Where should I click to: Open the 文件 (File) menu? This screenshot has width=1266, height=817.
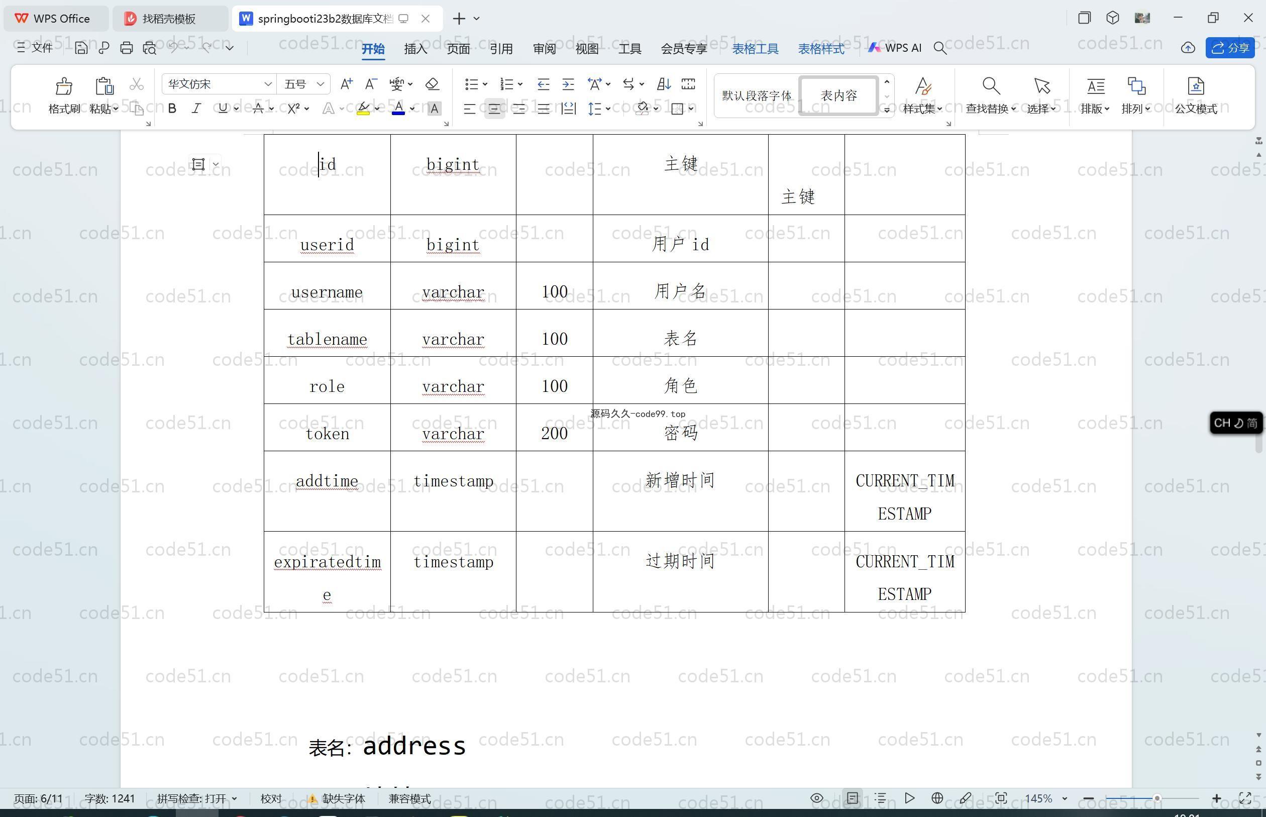click(x=35, y=48)
